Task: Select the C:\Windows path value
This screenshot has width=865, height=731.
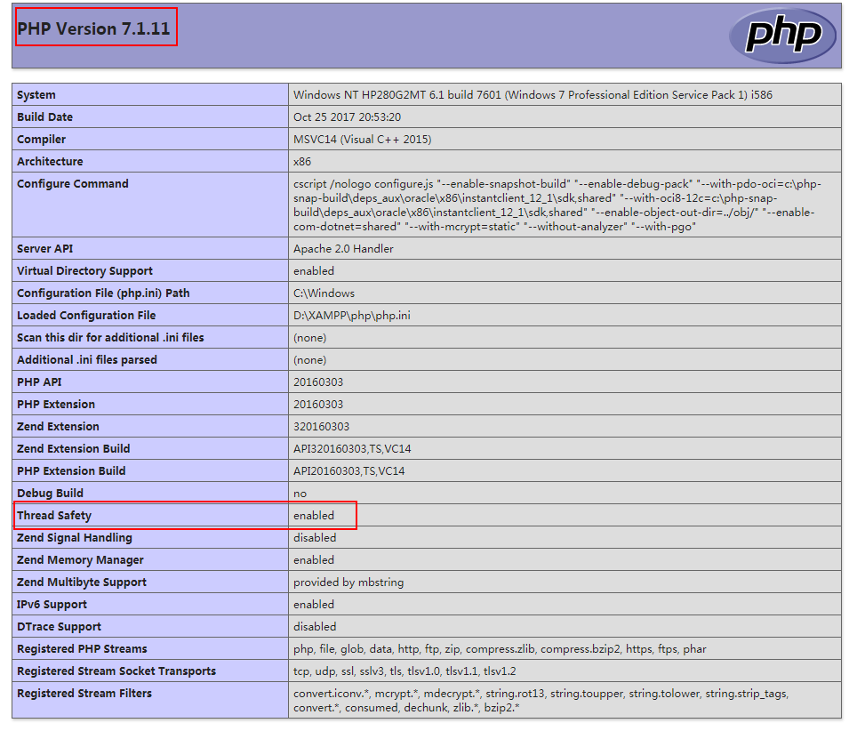Action: [324, 293]
